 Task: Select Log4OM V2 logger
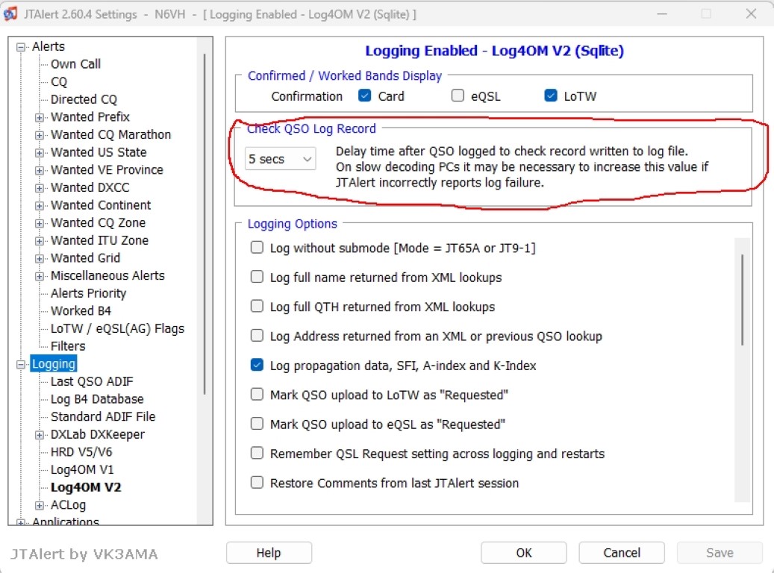point(86,488)
